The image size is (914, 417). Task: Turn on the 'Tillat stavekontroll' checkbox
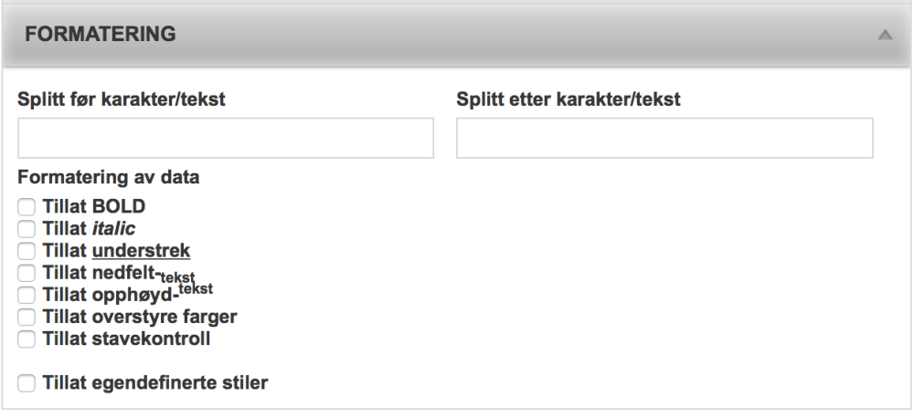[x=27, y=340]
